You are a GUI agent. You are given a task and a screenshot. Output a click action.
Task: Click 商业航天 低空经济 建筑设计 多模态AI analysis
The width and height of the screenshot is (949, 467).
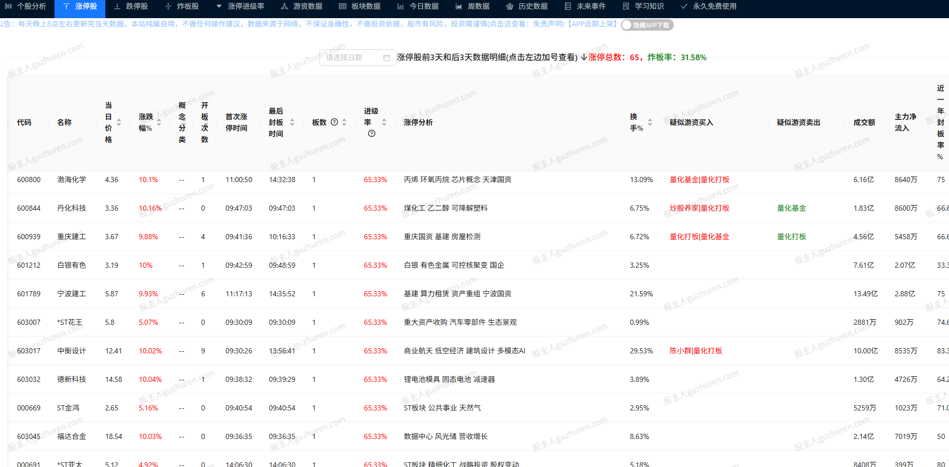pos(464,351)
